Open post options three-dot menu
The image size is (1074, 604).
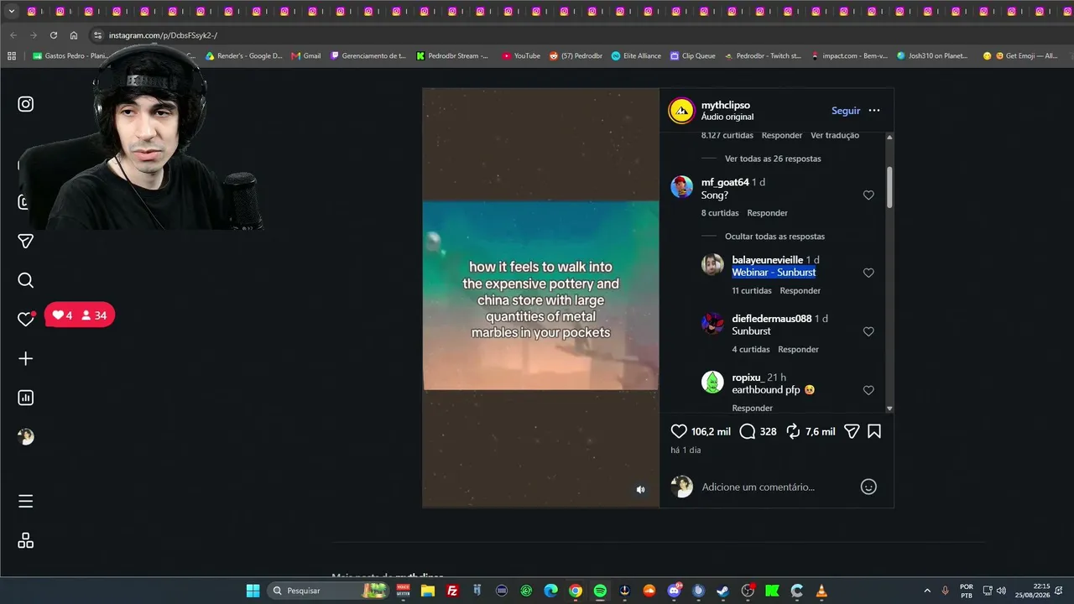[874, 111]
